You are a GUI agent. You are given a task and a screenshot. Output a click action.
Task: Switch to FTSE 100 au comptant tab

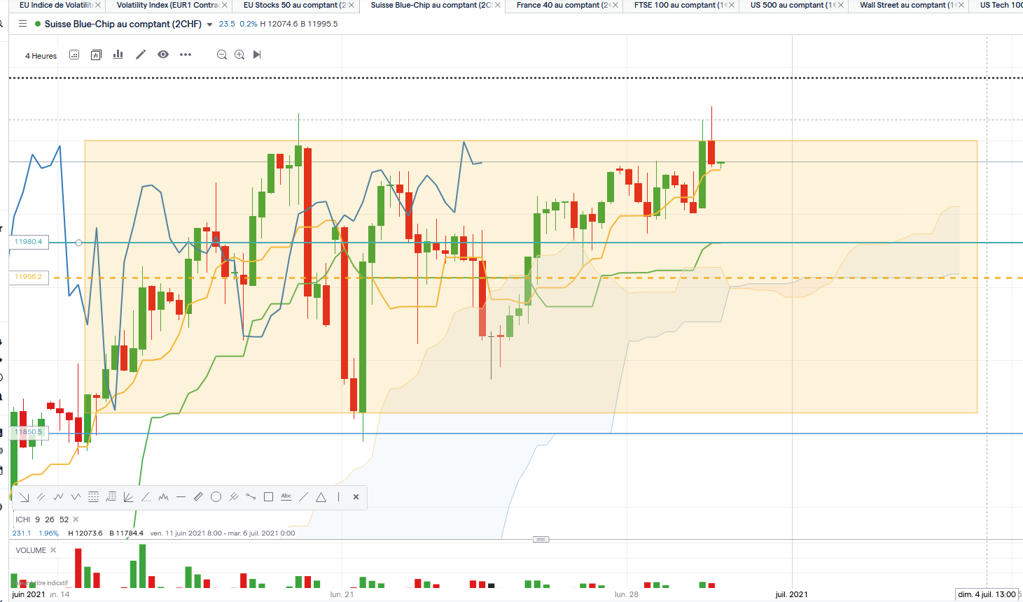tap(681, 5)
